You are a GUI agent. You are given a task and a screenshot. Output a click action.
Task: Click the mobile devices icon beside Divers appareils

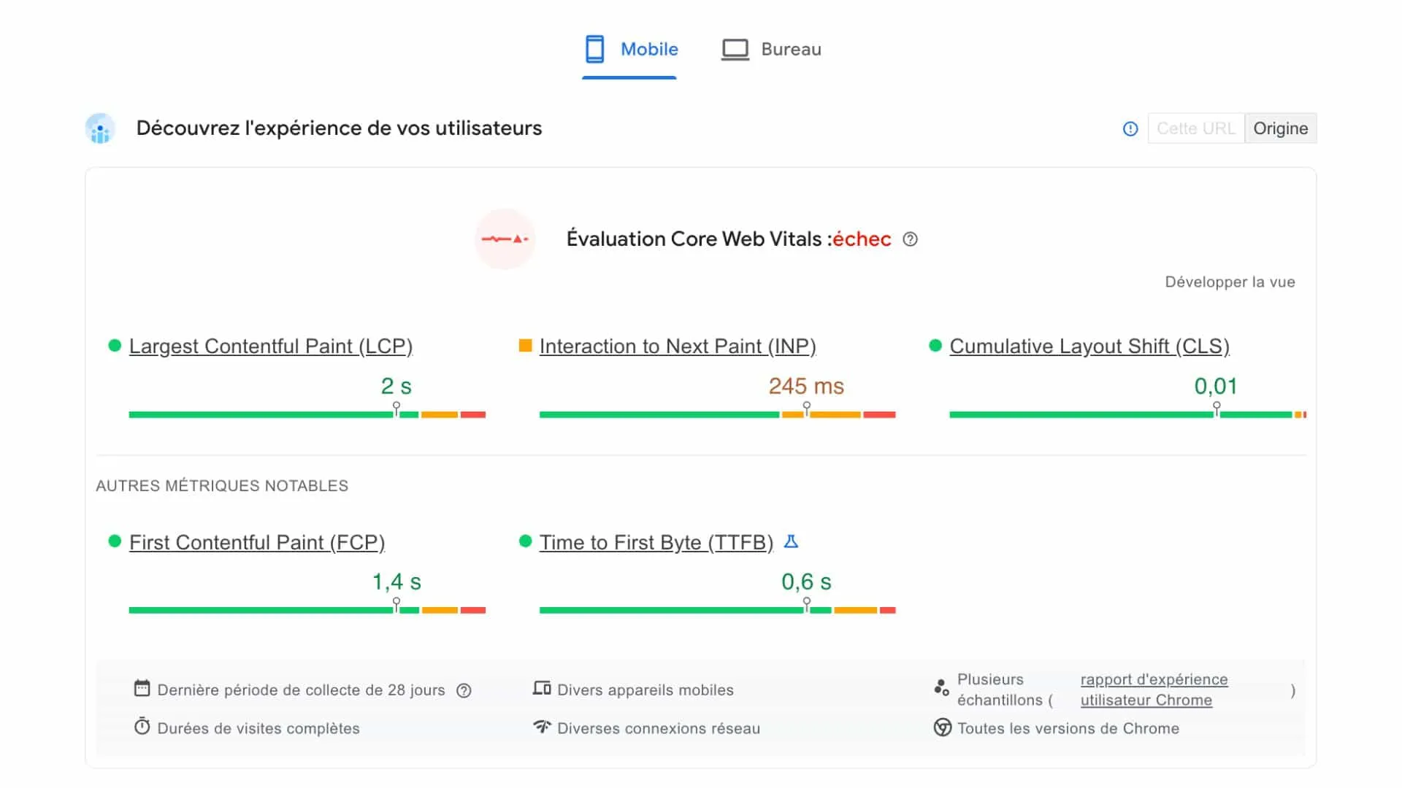541,688
